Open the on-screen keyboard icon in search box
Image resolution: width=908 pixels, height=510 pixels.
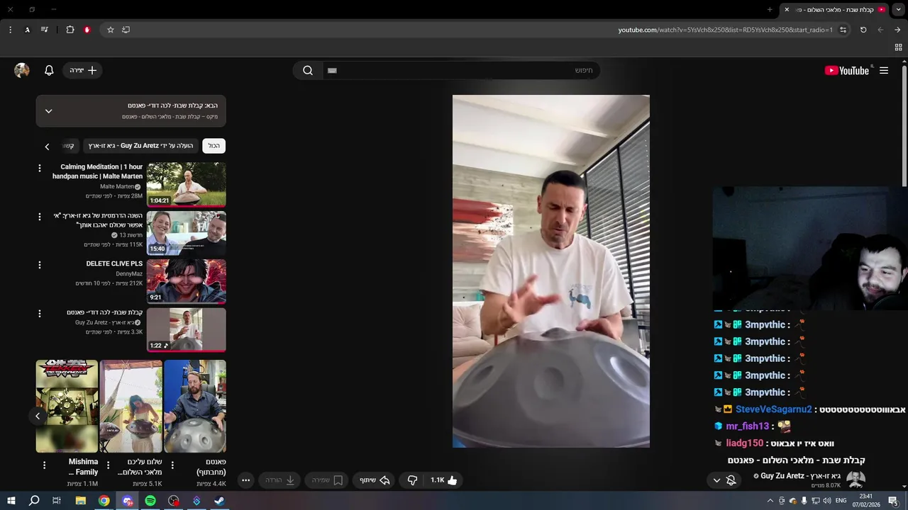point(332,70)
